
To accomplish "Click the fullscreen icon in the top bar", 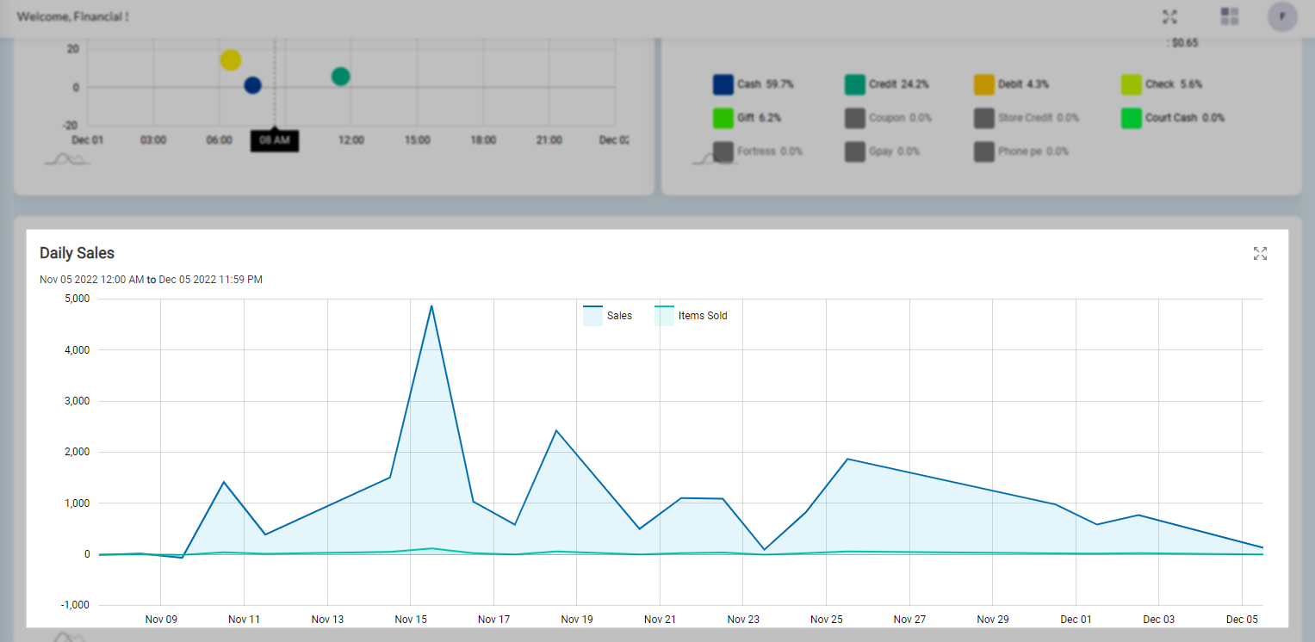I will pos(1169,16).
